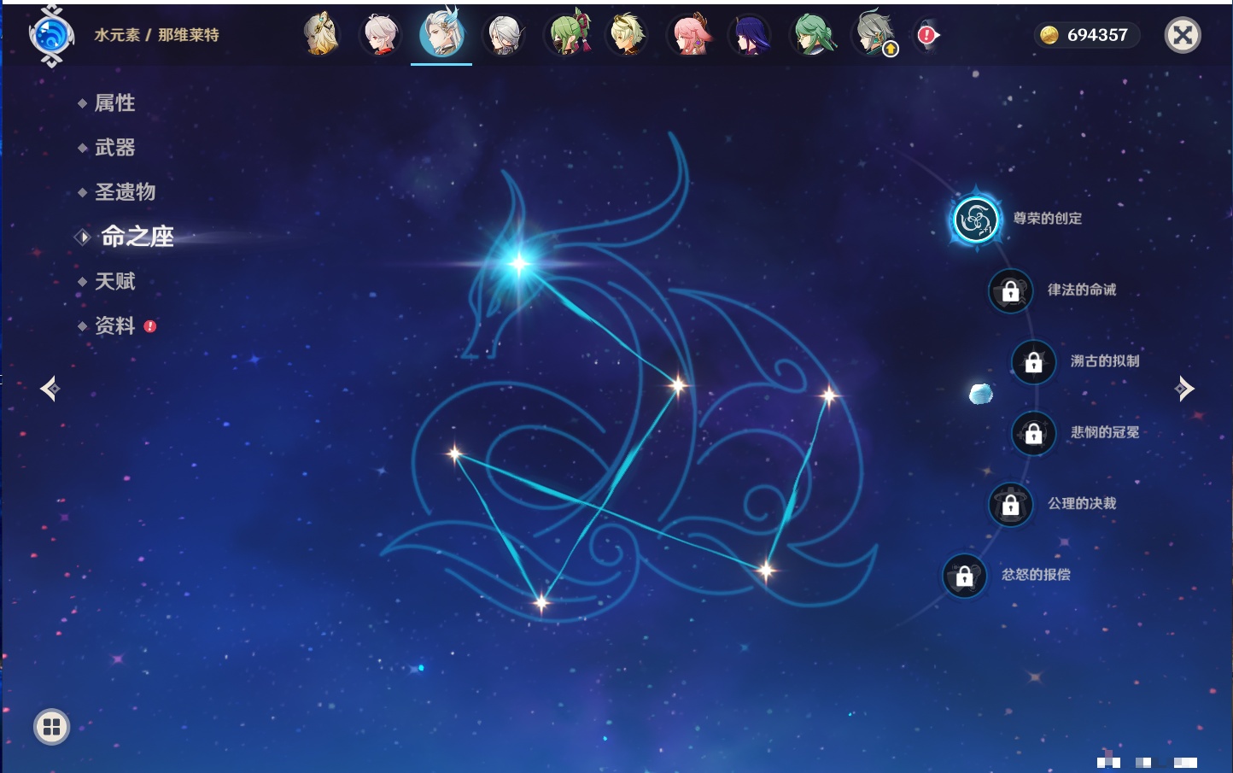This screenshot has width=1233, height=773.
Task: Open the 圣遗物 artifacts tab
Action: (125, 192)
